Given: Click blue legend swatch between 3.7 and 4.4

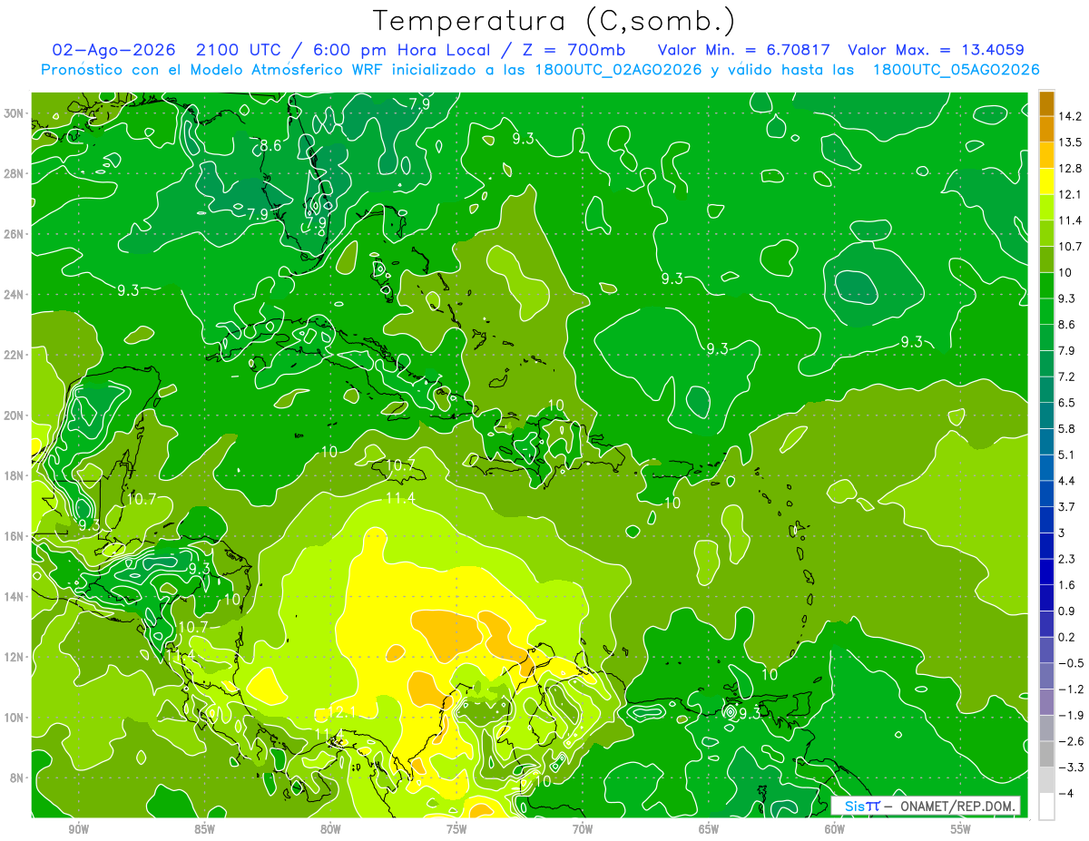Looking at the screenshot, I should (1046, 494).
